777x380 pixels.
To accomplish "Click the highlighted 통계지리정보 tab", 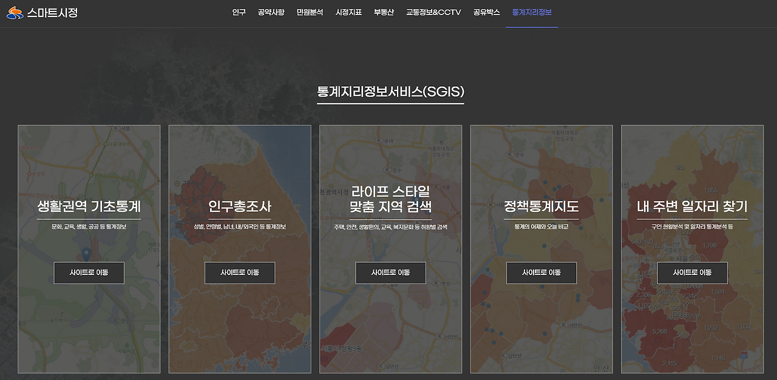I will [x=532, y=12].
